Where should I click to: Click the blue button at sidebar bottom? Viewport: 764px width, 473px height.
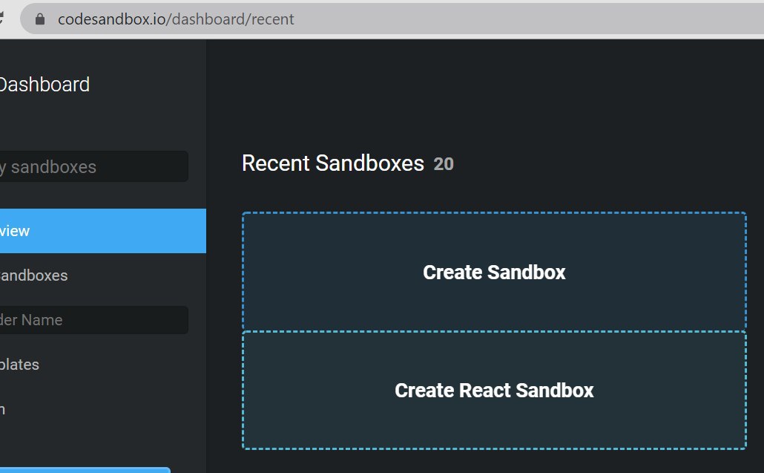pos(85,470)
